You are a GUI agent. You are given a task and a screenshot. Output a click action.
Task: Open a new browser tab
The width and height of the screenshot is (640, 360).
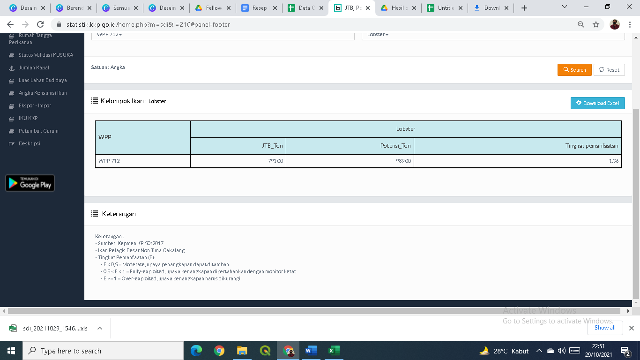point(524,8)
